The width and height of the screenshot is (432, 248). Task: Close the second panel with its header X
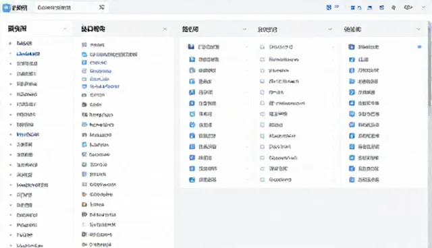pos(165,29)
